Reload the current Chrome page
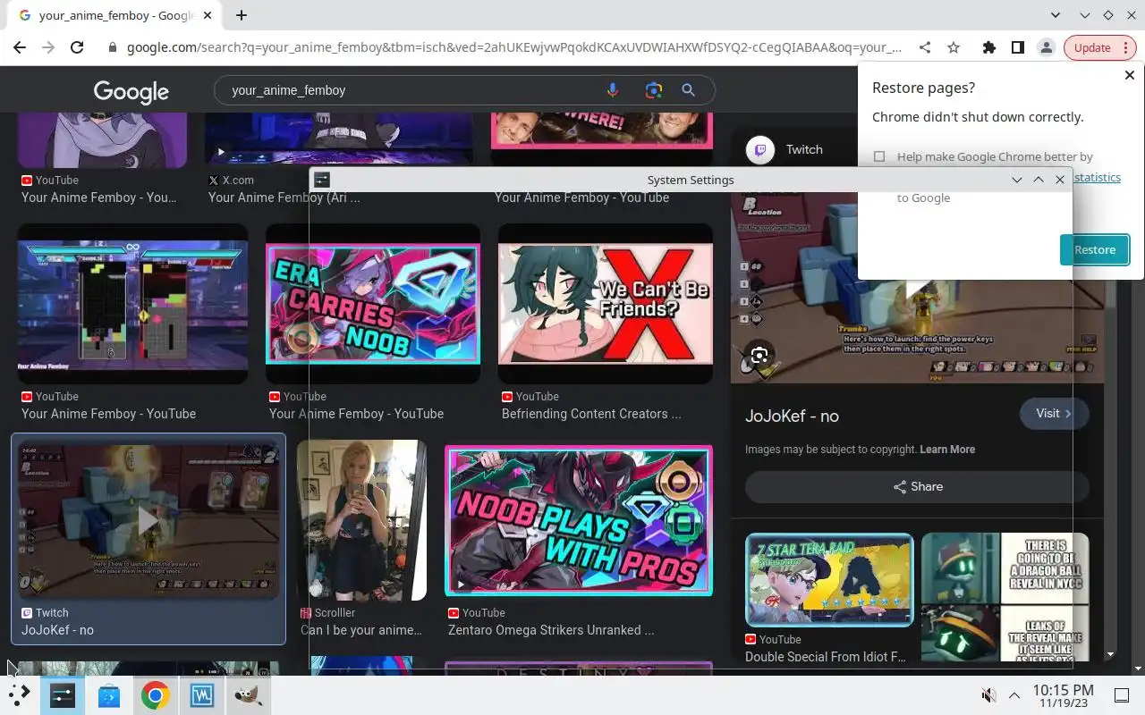The image size is (1145, 715). 77,47
